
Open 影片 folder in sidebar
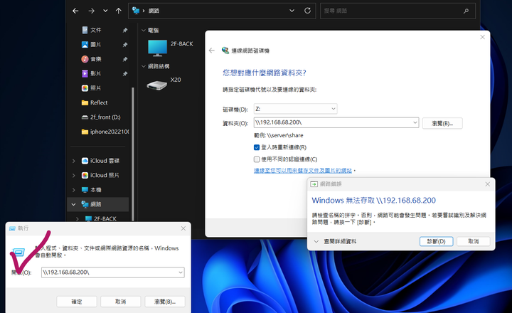tap(96, 73)
